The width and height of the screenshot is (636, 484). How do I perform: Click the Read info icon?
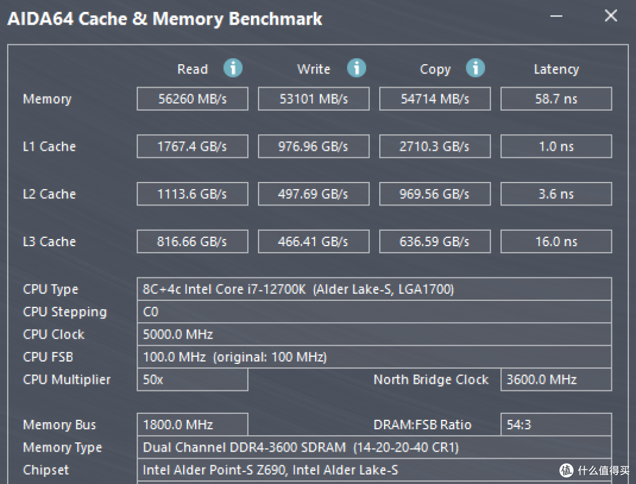233,68
